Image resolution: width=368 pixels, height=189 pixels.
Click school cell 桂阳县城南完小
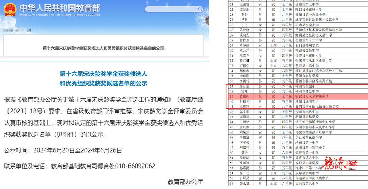tap(307, 102)
